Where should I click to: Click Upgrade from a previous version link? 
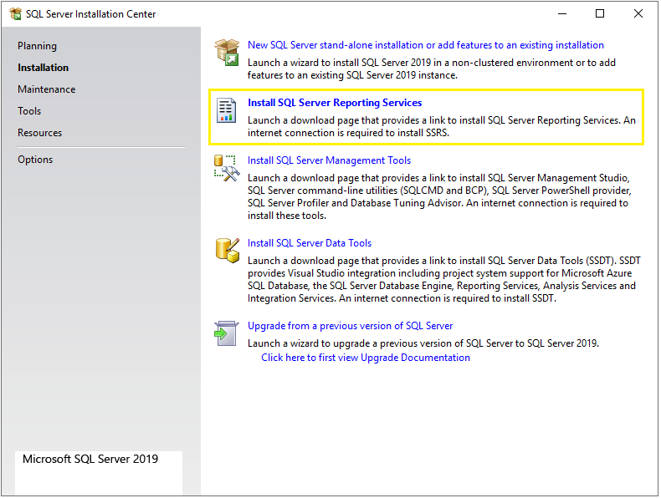351,326
